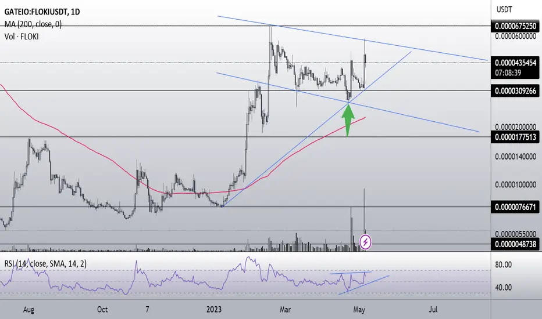This screenshot has width=542, height=319.
Task: Select the 0.0000048738 horizontal line label
Action: pyautogui.click(x=515, y=244)
